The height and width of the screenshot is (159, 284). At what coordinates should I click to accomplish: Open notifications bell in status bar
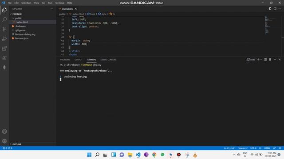click(x=280, y=148)
